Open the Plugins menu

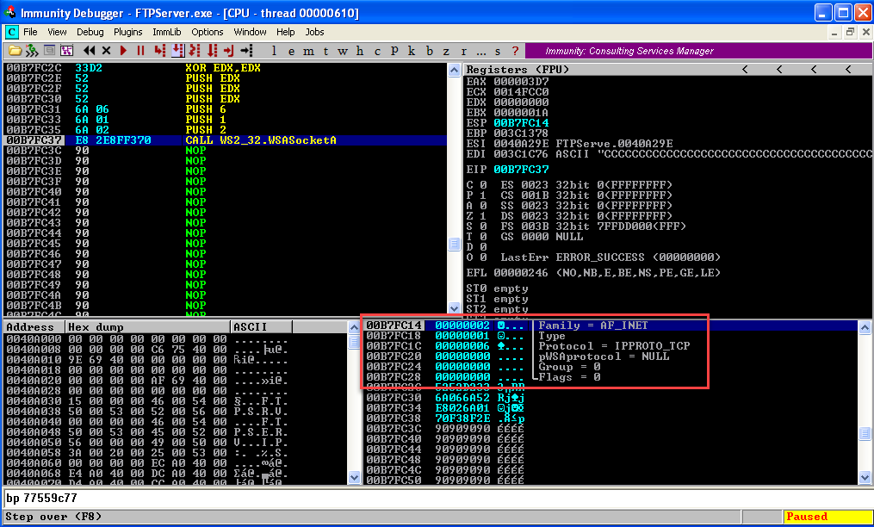pyautogui.click(x=127, y=32)
